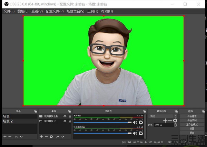Click 开始录制 to start recording

(x=192, y=120)
